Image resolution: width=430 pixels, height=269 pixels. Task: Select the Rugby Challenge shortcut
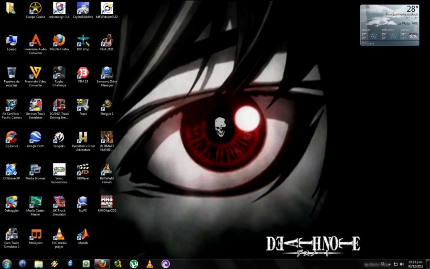click(59, 77)
